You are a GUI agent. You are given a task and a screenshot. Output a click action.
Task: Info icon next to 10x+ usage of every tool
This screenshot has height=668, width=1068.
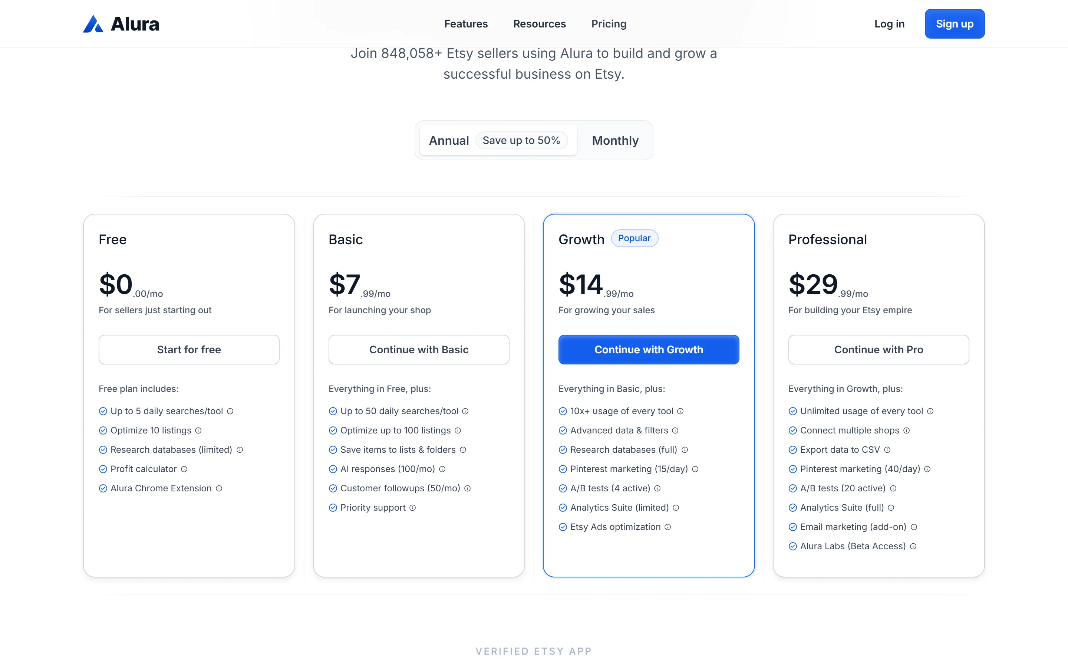(x=681, y=411)
